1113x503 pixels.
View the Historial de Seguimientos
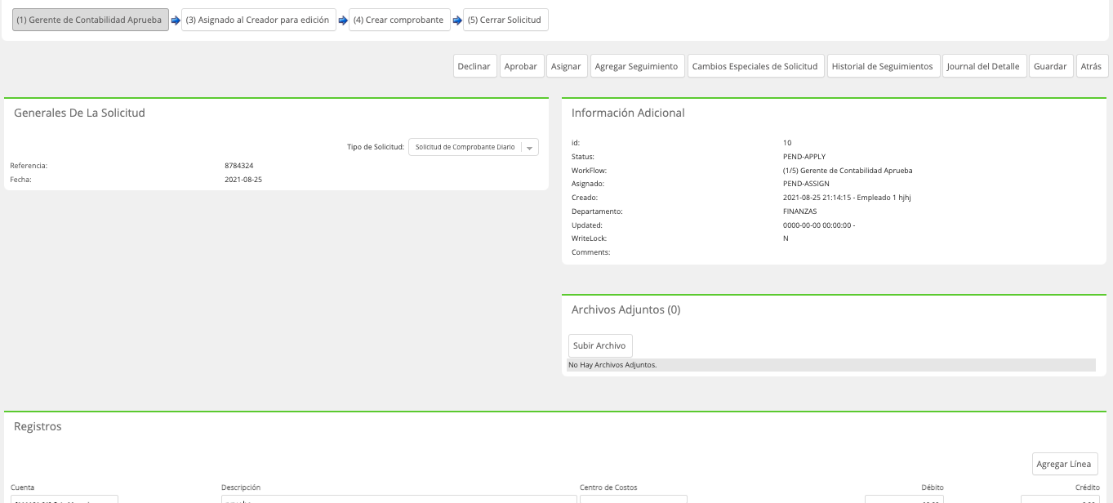click(883, 66)
